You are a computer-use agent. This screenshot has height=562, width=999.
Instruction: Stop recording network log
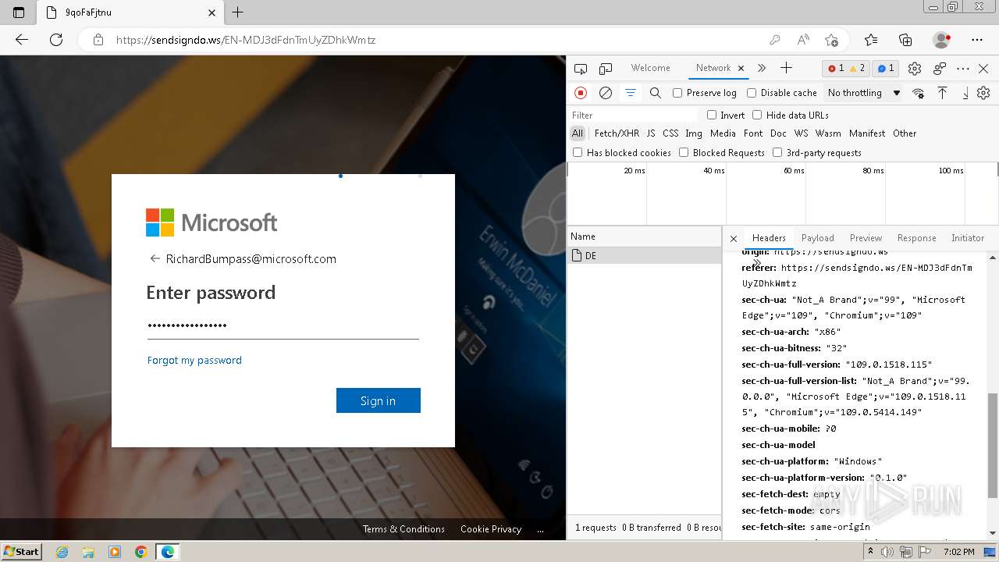point(581,93)
